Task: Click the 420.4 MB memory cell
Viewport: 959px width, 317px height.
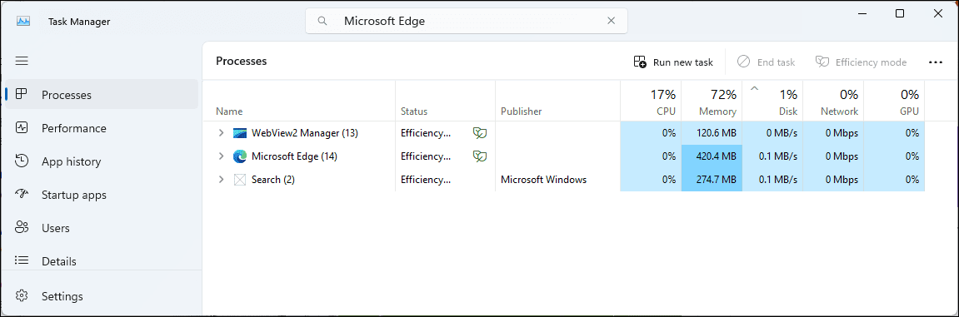Action: click(x=712, y=156)
